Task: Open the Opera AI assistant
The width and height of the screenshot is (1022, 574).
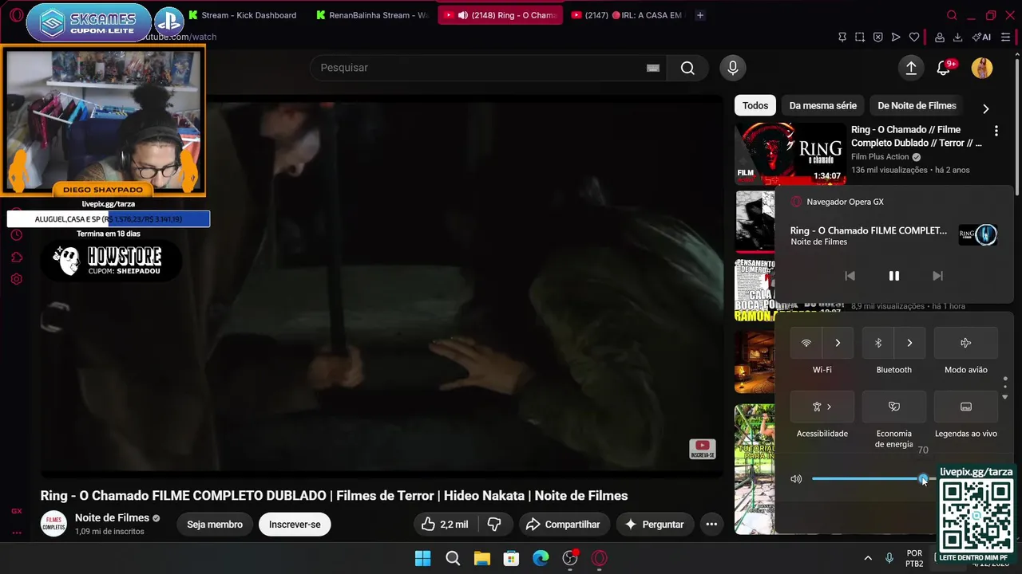Action: 981,37
